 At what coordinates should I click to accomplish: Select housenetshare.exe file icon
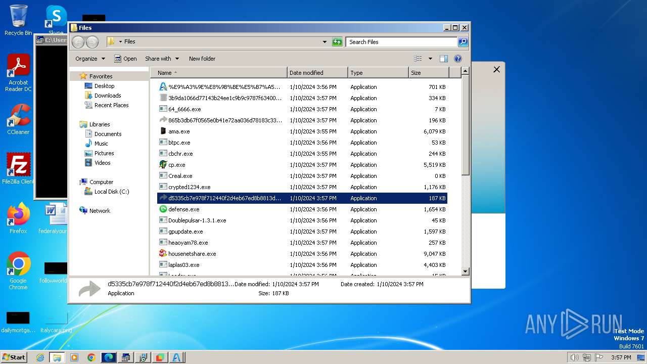(163, 254)
